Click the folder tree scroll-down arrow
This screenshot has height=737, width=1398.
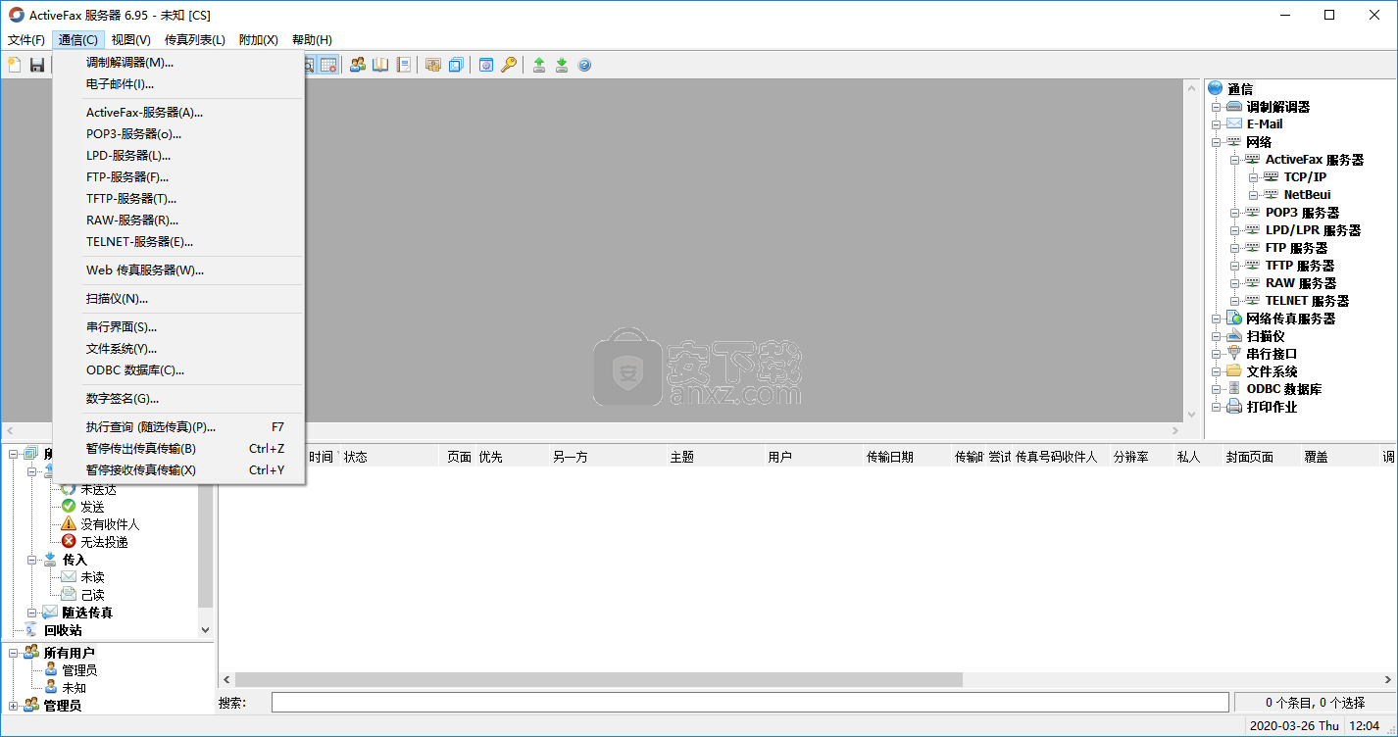[205, 630]
